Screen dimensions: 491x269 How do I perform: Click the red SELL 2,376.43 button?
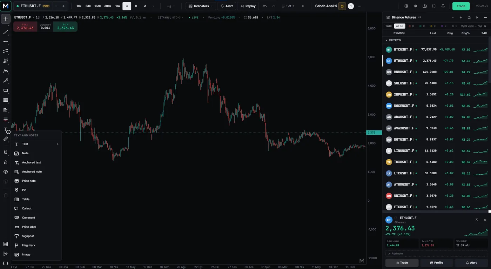coord(25,27)
